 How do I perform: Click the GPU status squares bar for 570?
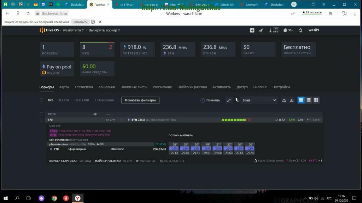(x=237, y=120)
